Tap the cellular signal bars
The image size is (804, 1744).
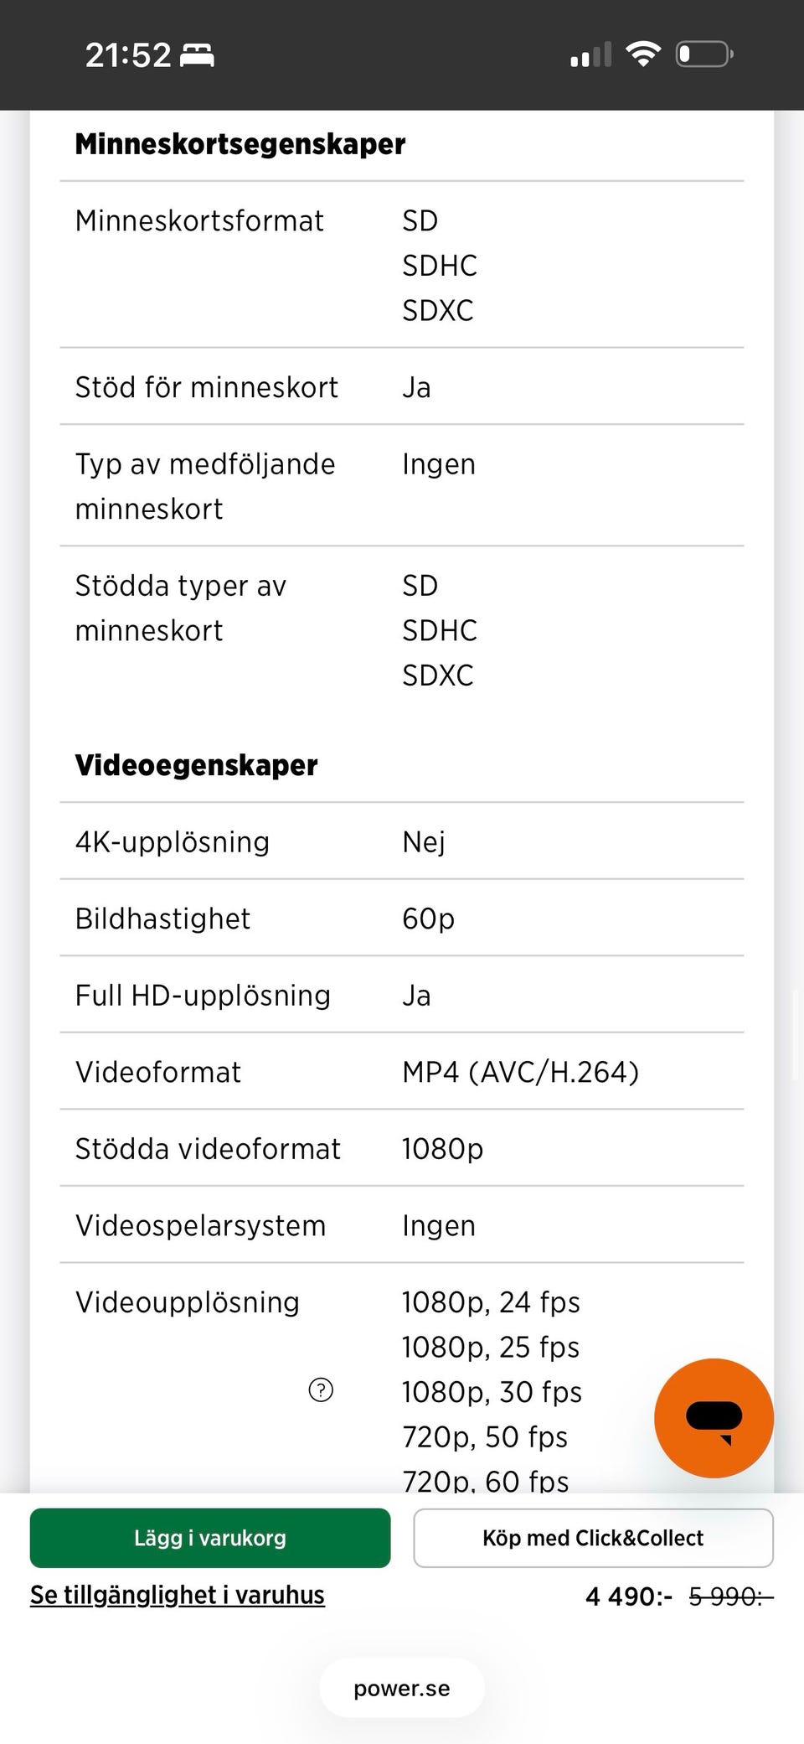(x=590, y=55)
